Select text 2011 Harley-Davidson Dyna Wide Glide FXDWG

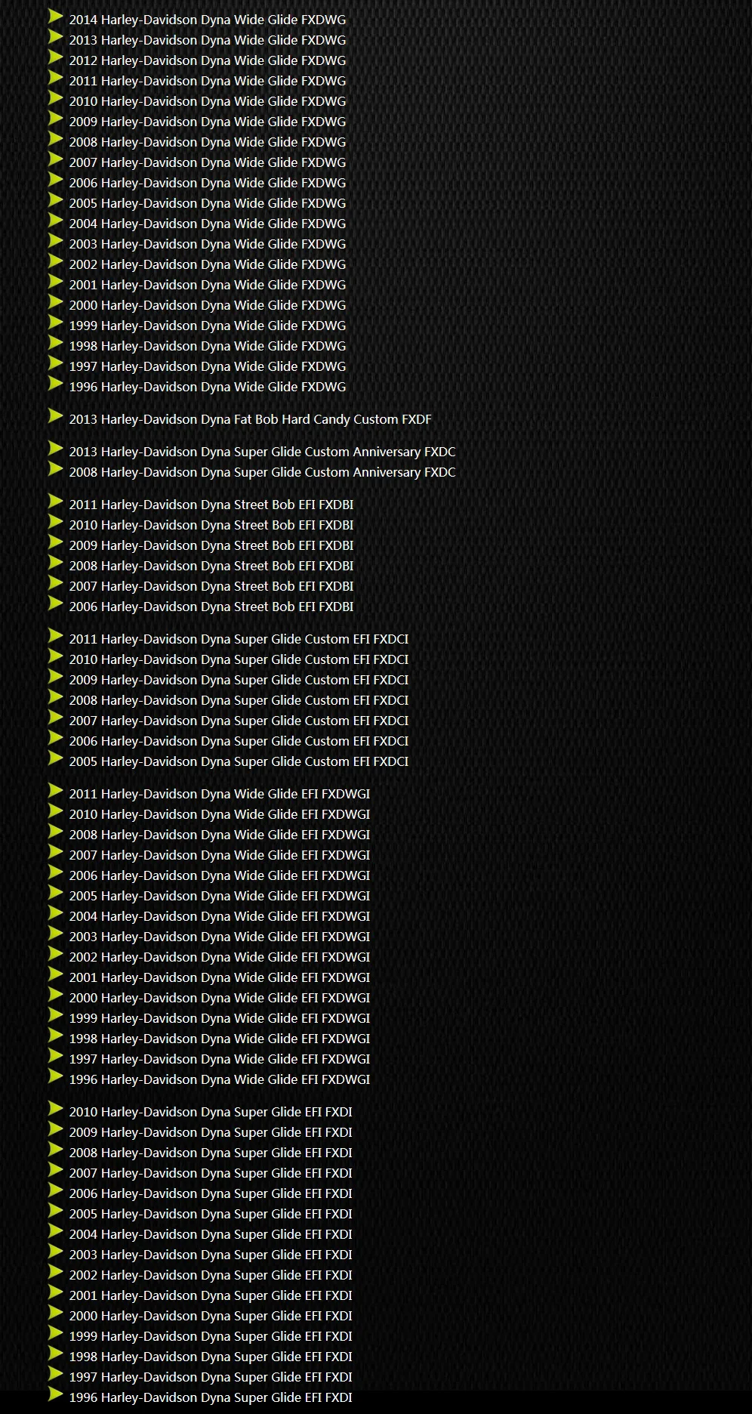coord(208,81)
